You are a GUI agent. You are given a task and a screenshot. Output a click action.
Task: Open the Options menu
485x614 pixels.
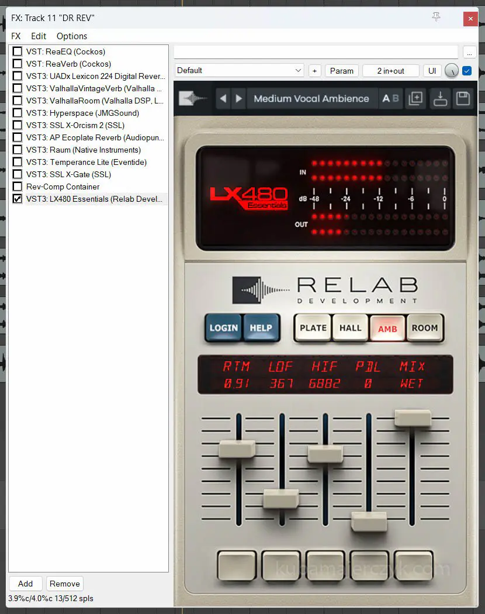click(72, 36)
